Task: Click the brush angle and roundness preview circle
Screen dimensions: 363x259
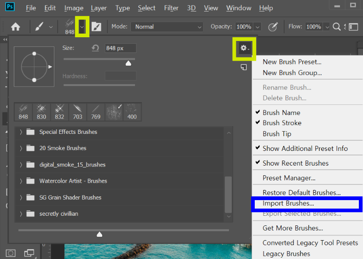Action: (x=34, y=67)
